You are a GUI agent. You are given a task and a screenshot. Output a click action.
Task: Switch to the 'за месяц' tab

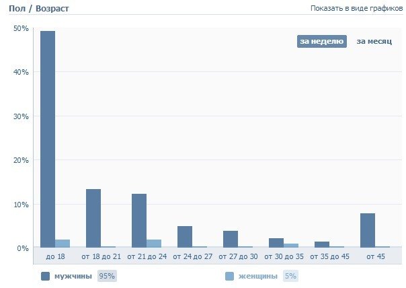[x=374, y=42]
